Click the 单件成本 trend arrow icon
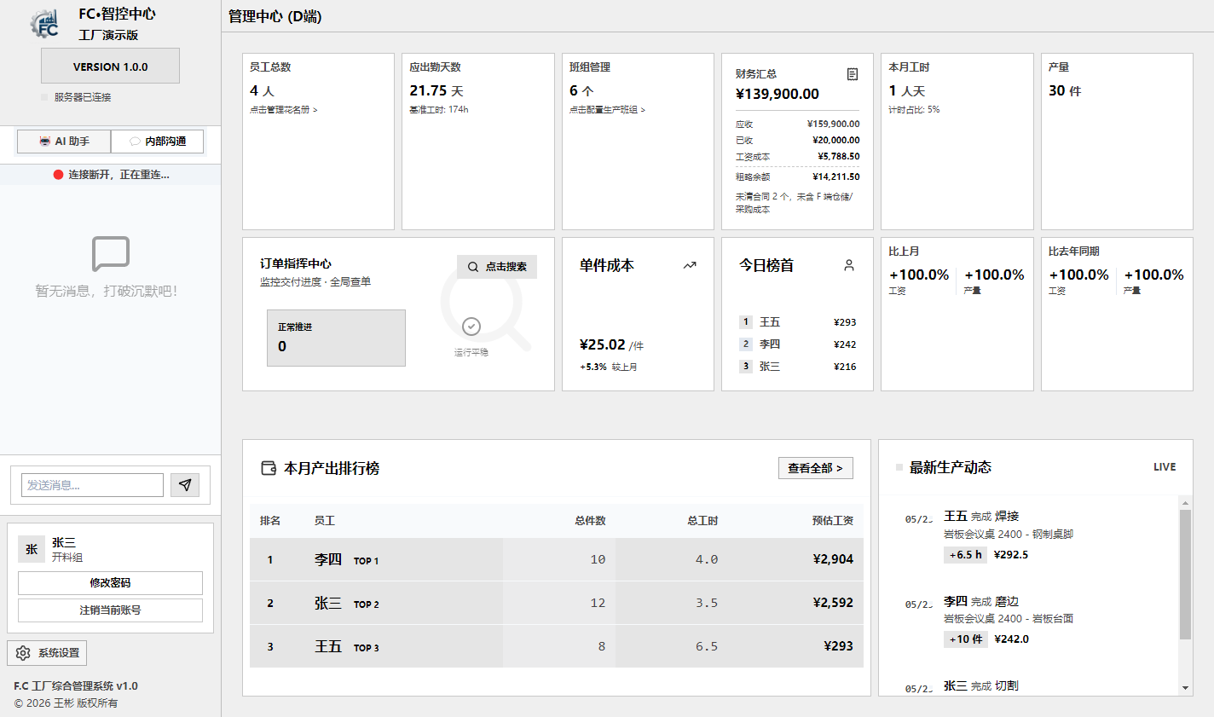Viewport: 1214px width, 717px height. pos(690,266)
